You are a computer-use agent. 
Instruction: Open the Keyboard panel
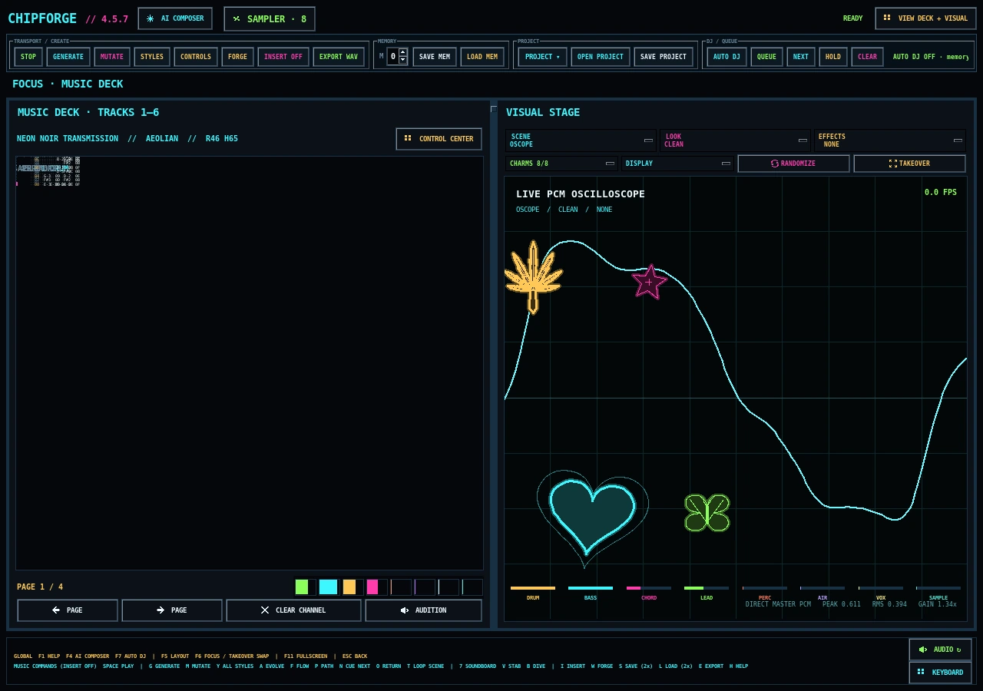click(x=940, y=673)
